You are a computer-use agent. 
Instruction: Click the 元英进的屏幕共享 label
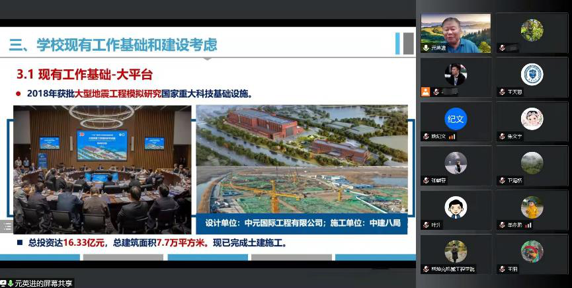coord(41,283)
